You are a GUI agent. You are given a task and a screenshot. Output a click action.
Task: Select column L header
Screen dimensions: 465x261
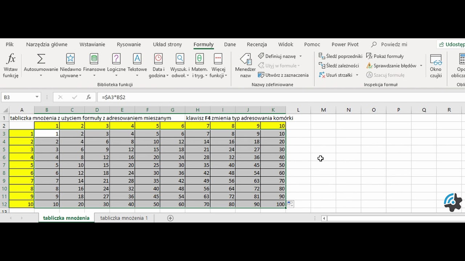point(298,110)
